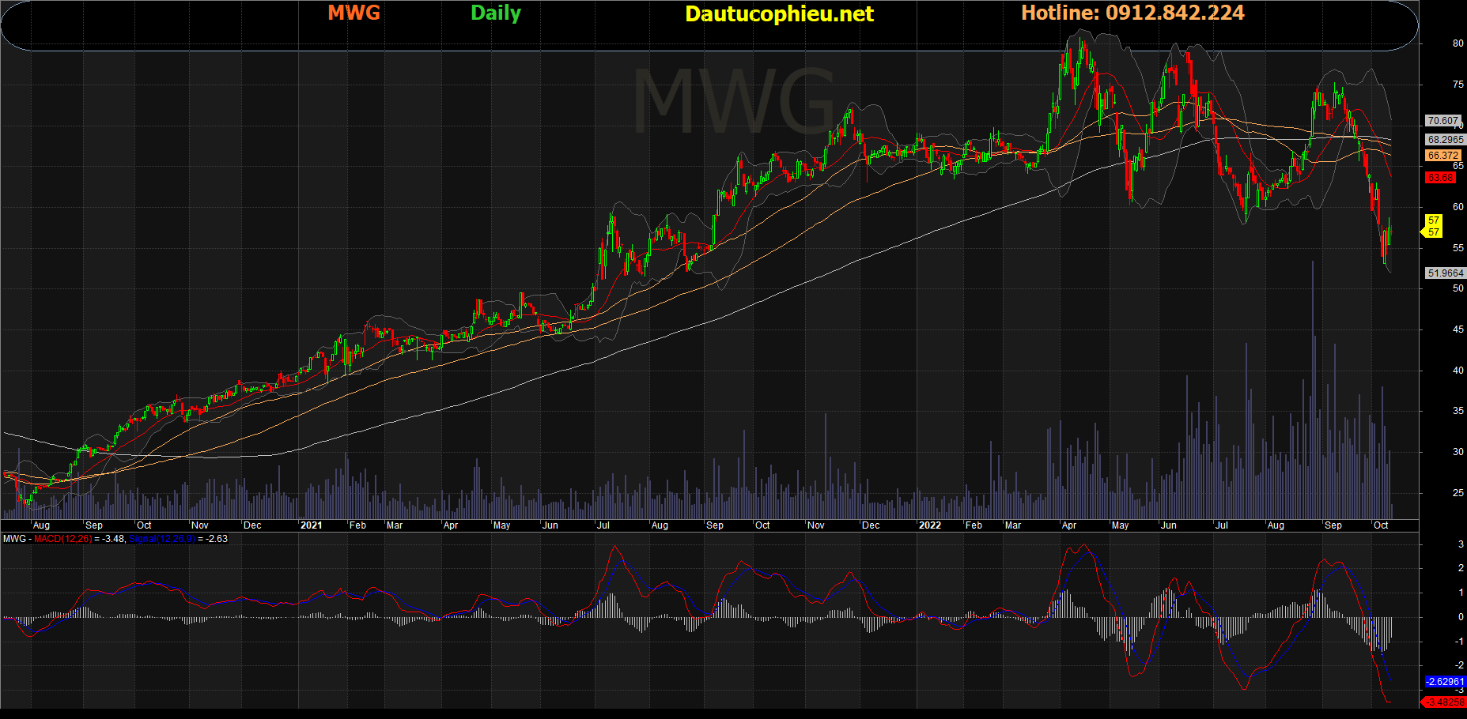1467x719 pixels.
Task: Click the 80 level on price axis
Action: [1458, 43]
